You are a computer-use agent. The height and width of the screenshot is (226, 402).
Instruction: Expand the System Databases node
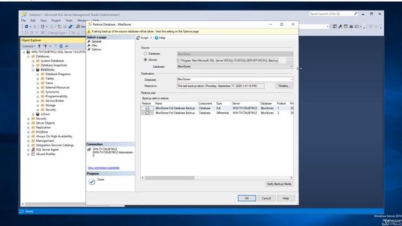click(x=33, y=61)
